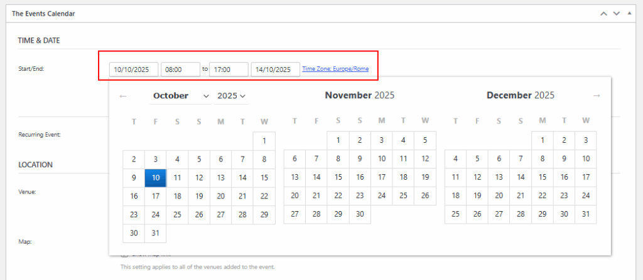Choose December 25 in the calendar
The height and width of the screenshot is (280, 643).
pyautogui.click(x=455, y=215)
